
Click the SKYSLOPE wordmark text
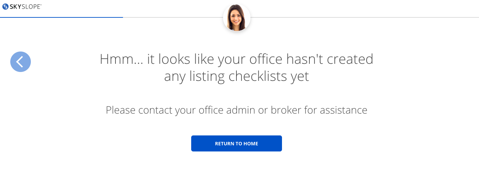(26, 6)
